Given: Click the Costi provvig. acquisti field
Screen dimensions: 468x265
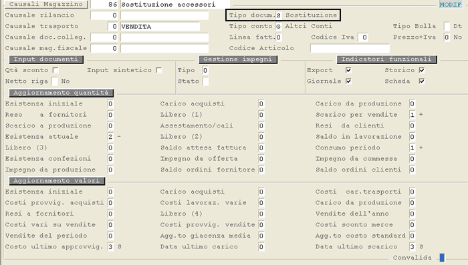Looking at the screenshot, I should pos(110,203).
